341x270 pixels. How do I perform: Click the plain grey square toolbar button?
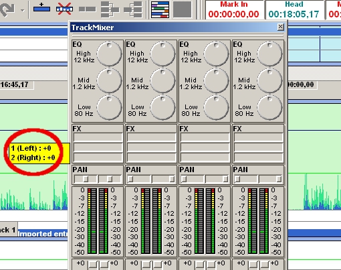(x=183, y=9)
